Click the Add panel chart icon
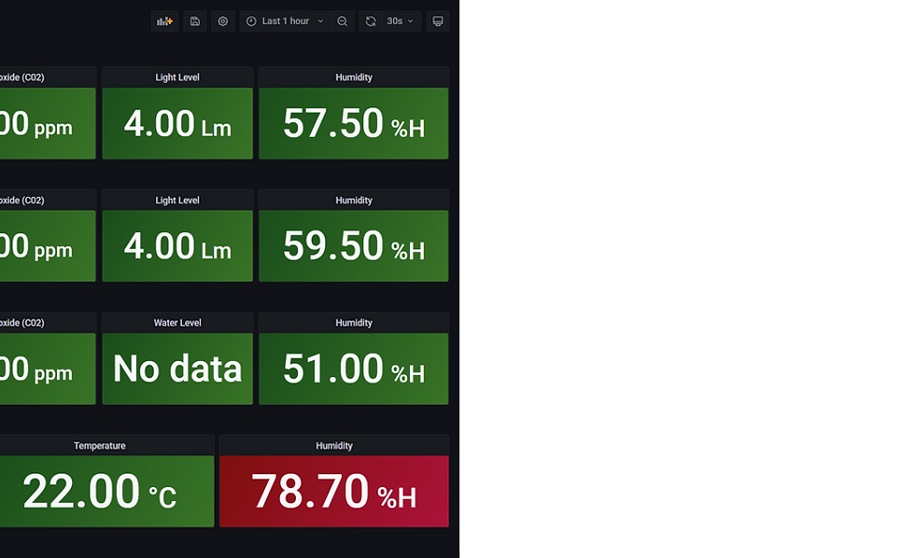Screen dimensions: 915x558 (x=165, y=21)
